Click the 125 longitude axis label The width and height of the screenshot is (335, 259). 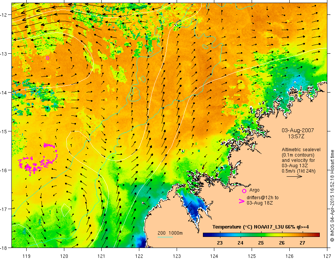(x=252, y=256)
